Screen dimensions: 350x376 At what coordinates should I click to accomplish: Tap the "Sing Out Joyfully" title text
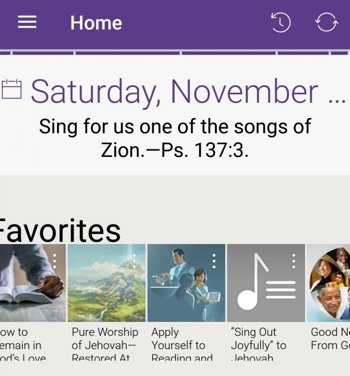258,345
